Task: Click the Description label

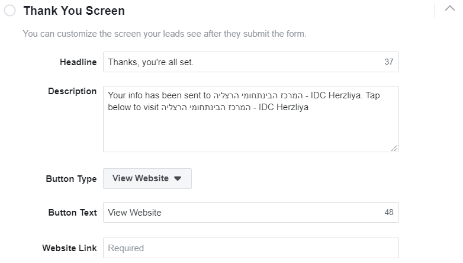Action: click(72, 91)
